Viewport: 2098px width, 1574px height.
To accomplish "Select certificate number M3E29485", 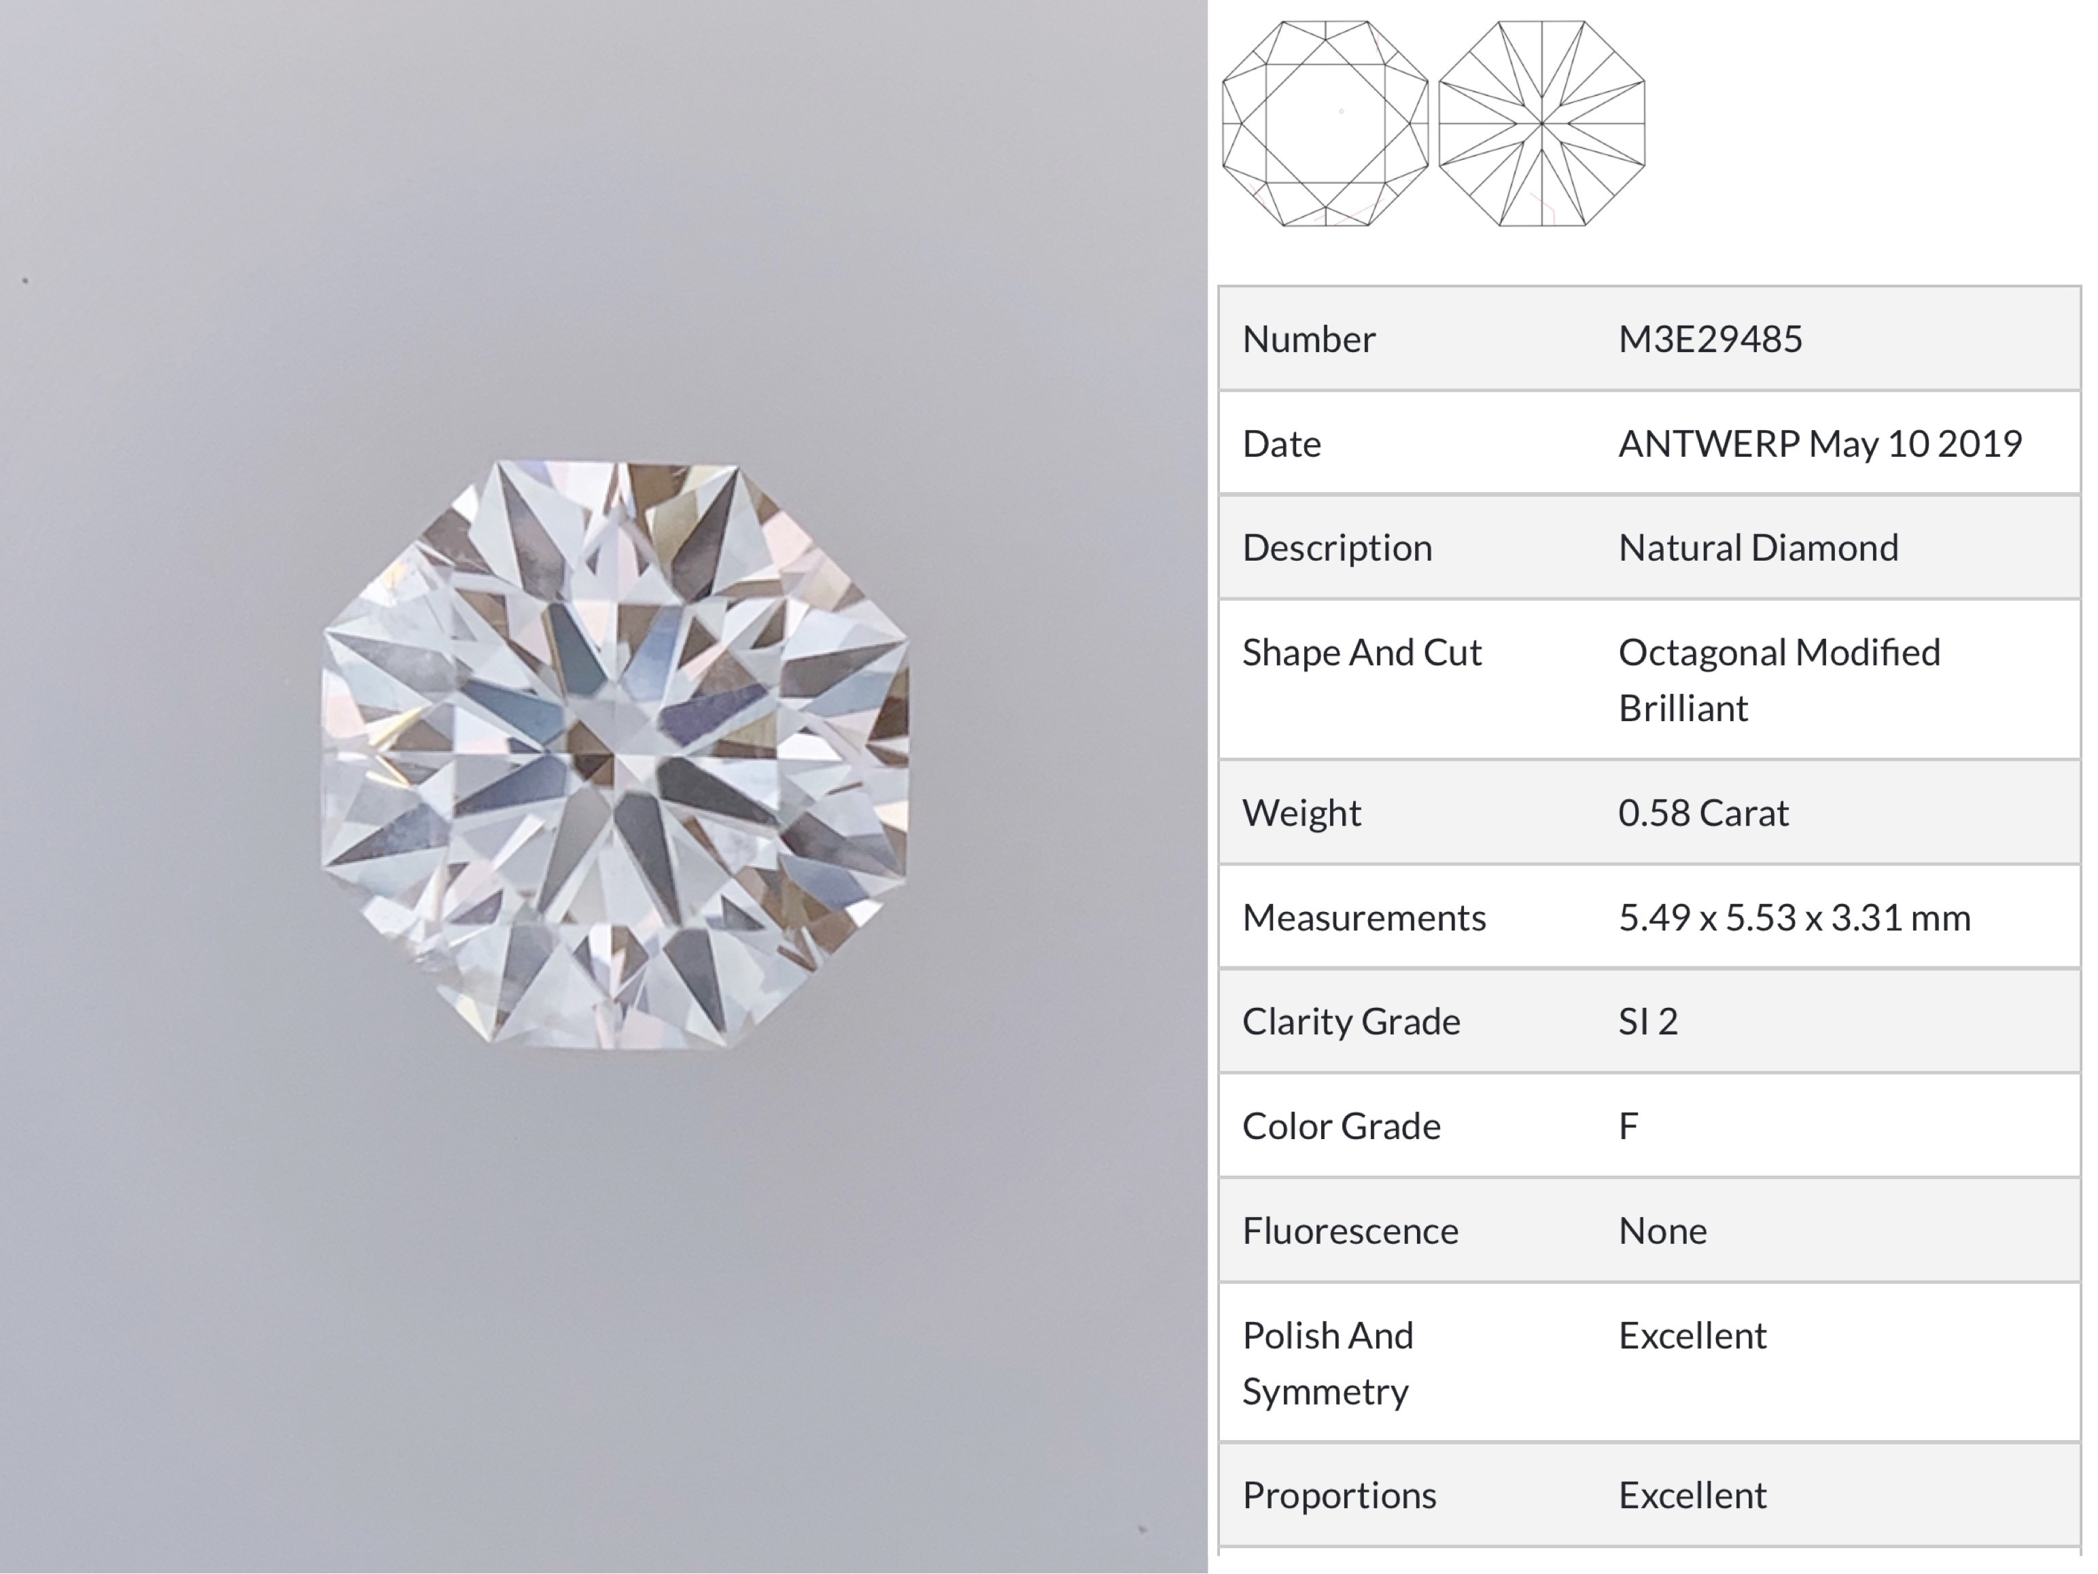I will point(1709,339).
